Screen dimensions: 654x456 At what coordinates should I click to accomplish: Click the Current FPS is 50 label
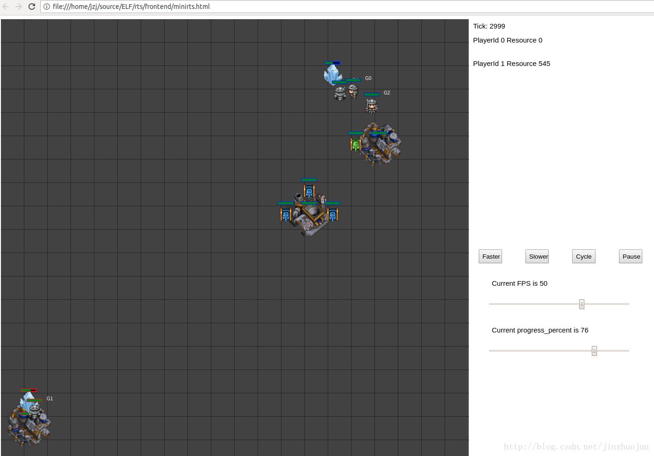519,283
